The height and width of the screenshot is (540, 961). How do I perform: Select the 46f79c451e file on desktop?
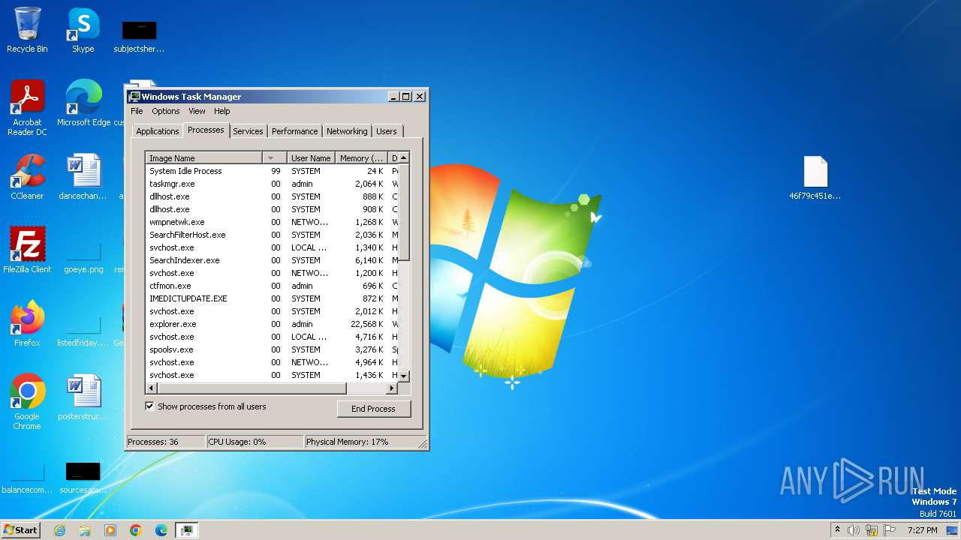point(815,178)
